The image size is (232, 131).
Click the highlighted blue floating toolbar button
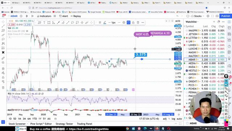(128, 23)
